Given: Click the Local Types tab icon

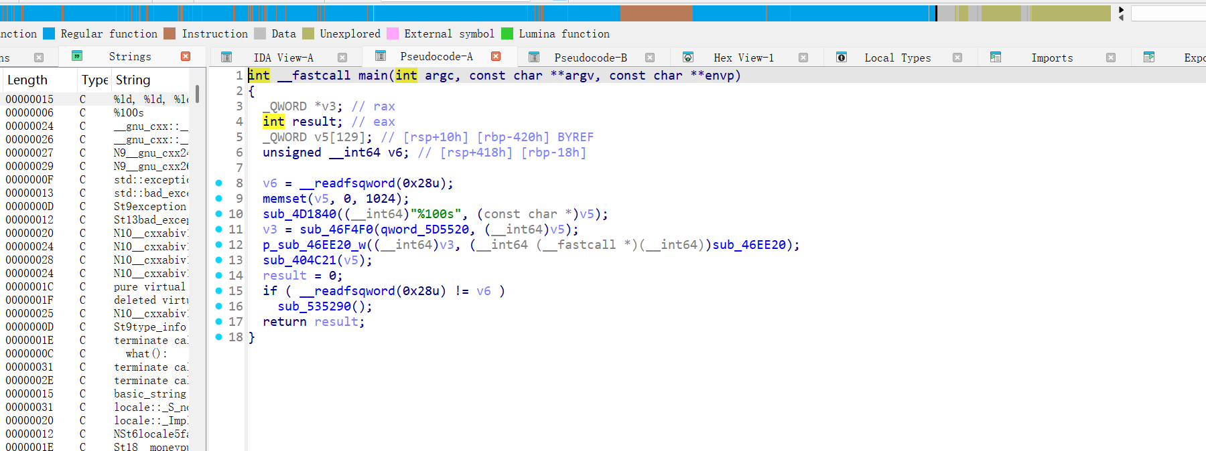Looking at the screenshot, I should tap(842, 57).
